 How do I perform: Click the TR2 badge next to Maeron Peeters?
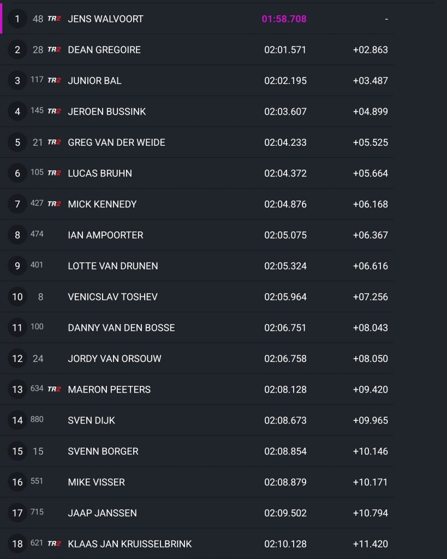(54, 389)
